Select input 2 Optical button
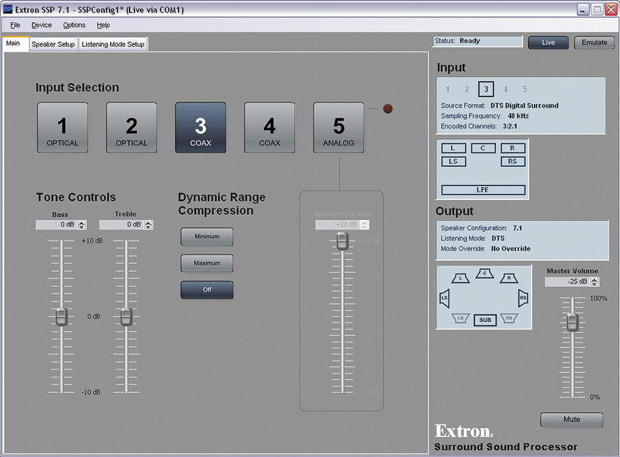 click(131, 128)
